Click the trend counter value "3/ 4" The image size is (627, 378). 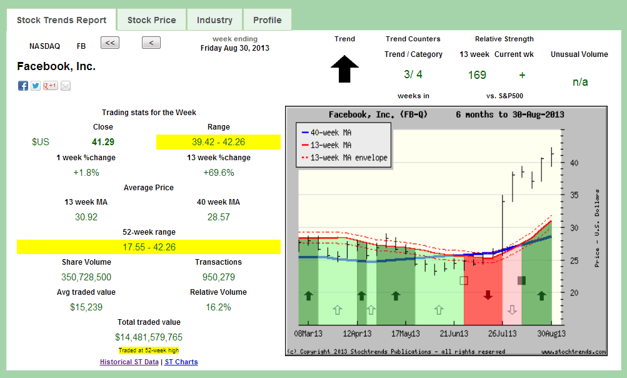pos(413,74)
